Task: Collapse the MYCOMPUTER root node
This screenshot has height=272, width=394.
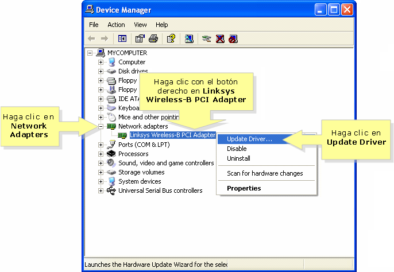Action: point(90,53)
